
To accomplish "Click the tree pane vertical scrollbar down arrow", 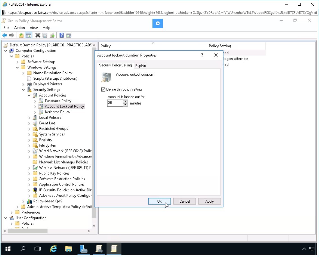I will (94, 226).
